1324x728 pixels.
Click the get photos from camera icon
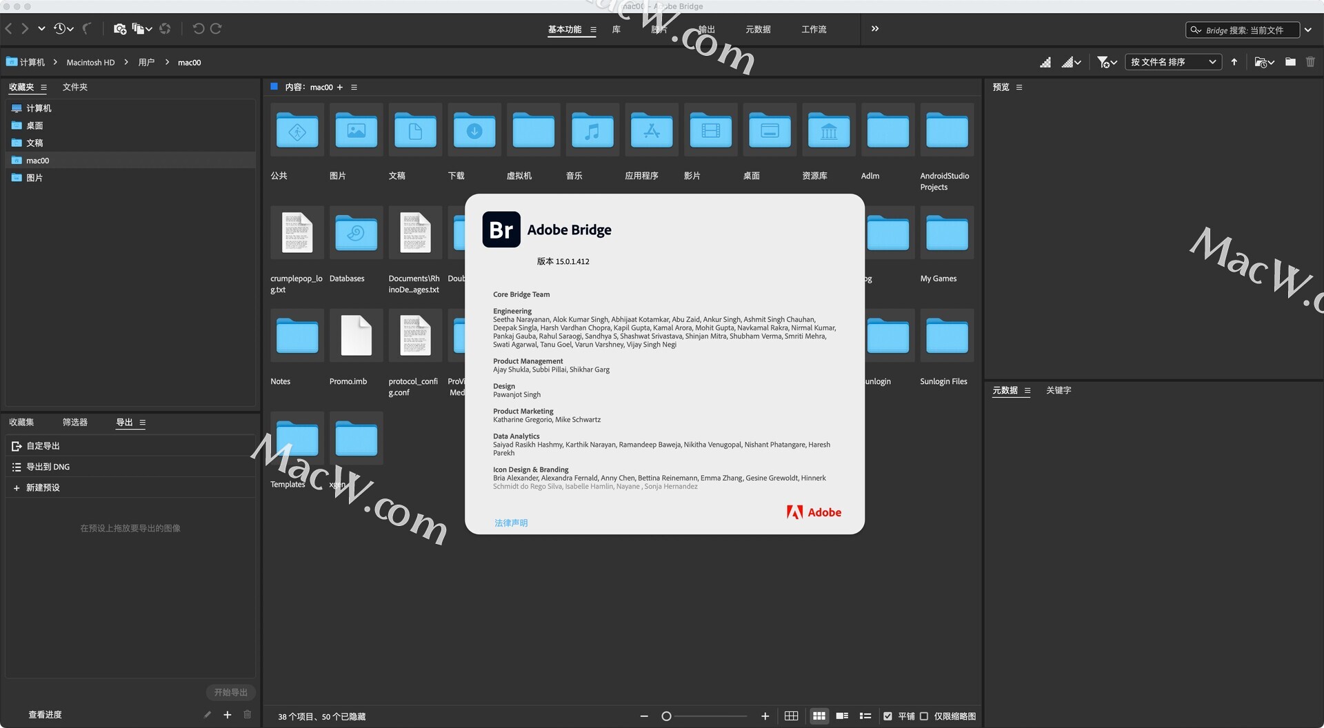(120, 29)
